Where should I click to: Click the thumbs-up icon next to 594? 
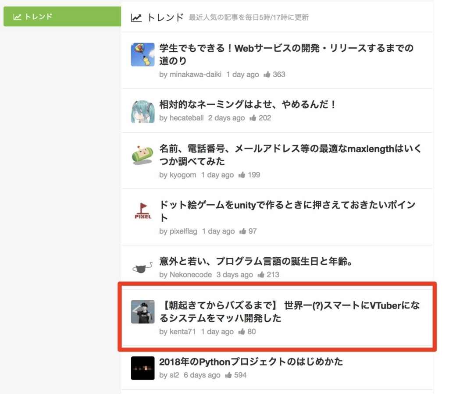tap(228, 375)
